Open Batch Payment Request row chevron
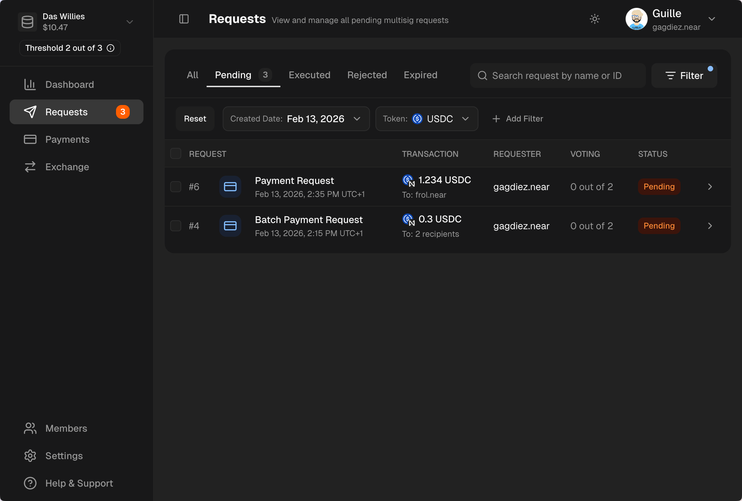 (710, 226)
